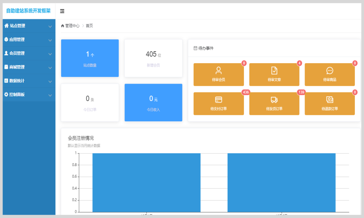
Task: Expand the 商城管理 chevron
Action: coord(50,68)
